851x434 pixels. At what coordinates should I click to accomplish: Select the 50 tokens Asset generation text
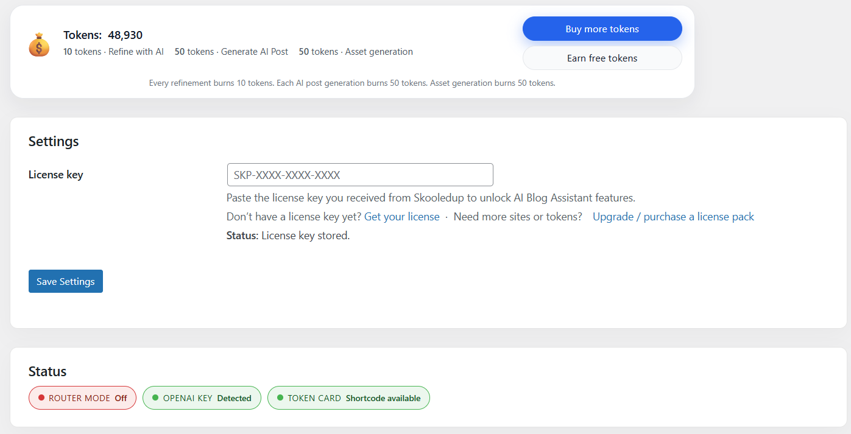pyautogui.click(x=356, y=52)
